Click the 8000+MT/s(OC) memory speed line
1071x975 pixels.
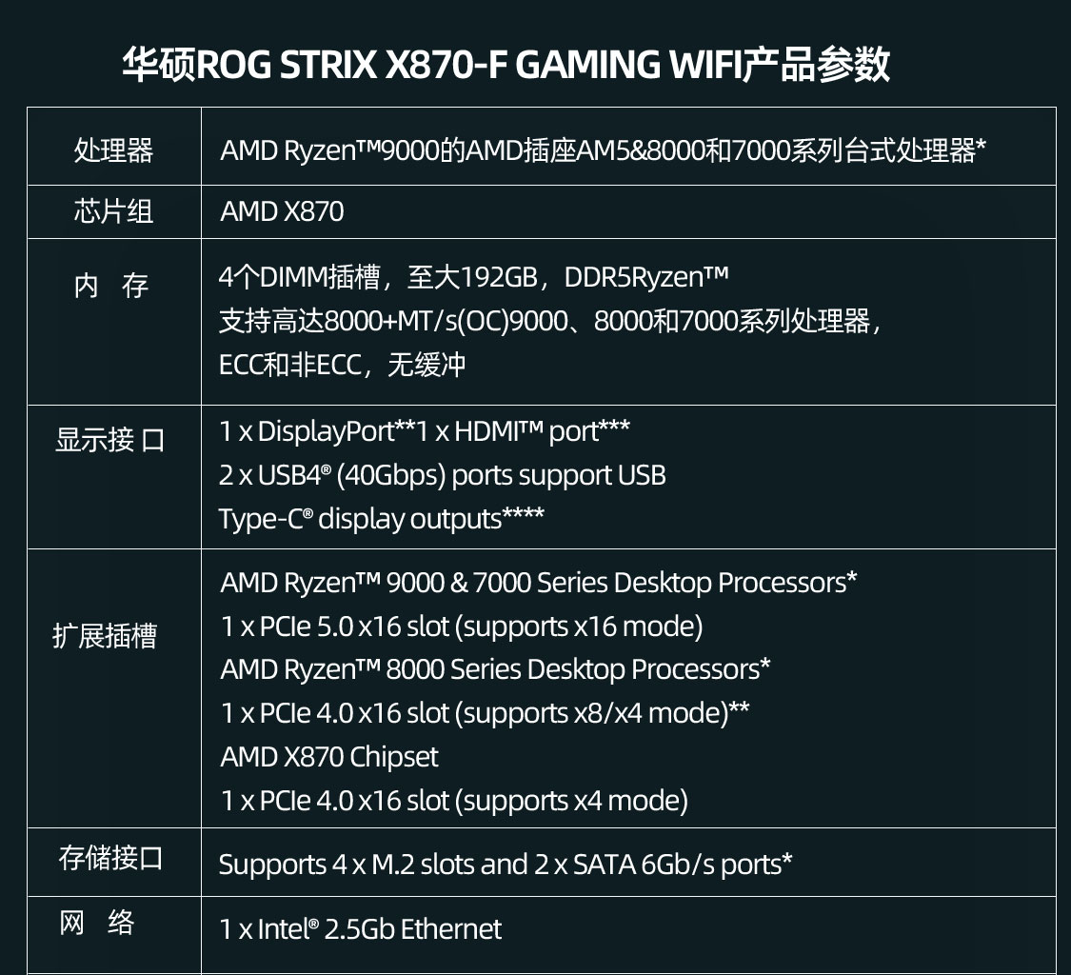point(550,321)
